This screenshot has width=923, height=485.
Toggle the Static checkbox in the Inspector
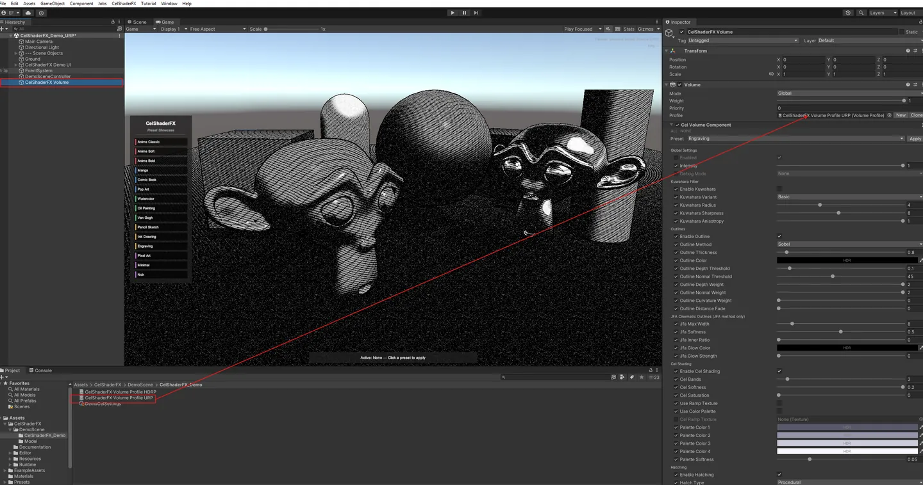click(902, 31)
